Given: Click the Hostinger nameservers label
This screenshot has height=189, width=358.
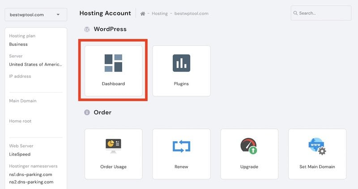Looking at the screenshot, I should coord(33,166).
